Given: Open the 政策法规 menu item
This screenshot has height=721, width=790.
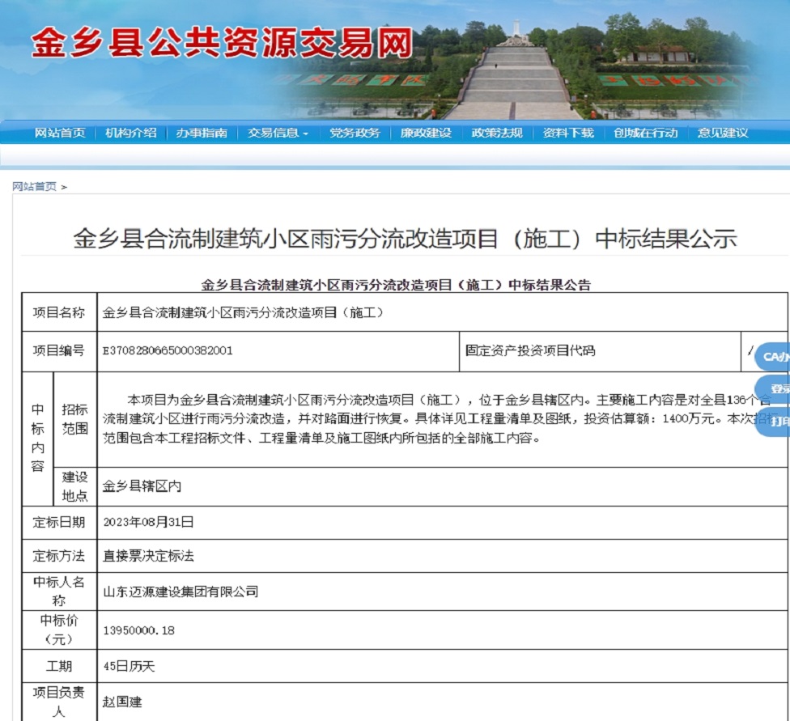Looking at the screenshot, I should tap(497, 133).
